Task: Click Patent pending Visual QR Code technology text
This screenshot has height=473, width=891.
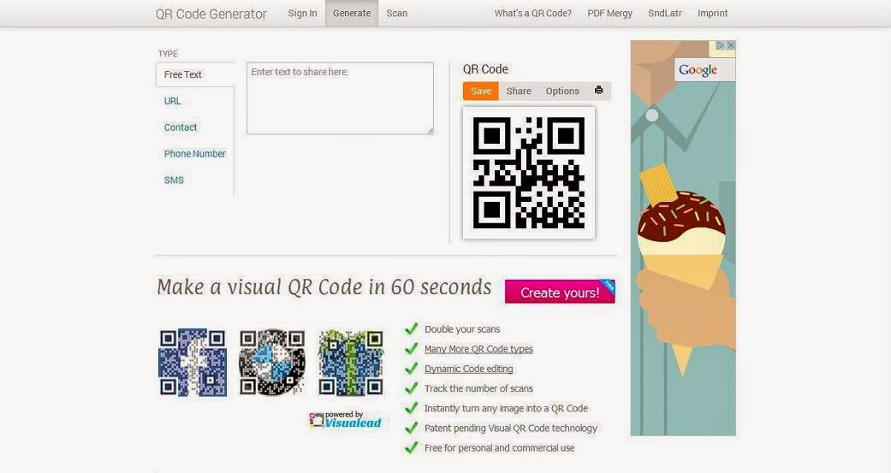Action: click(511, 429)
